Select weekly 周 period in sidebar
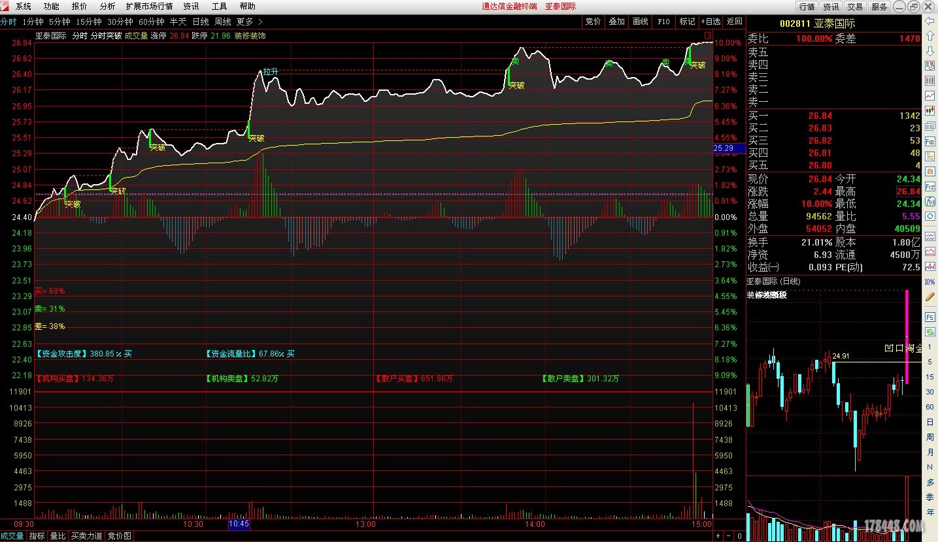938x542 pixels. click(x=930, y=437)
